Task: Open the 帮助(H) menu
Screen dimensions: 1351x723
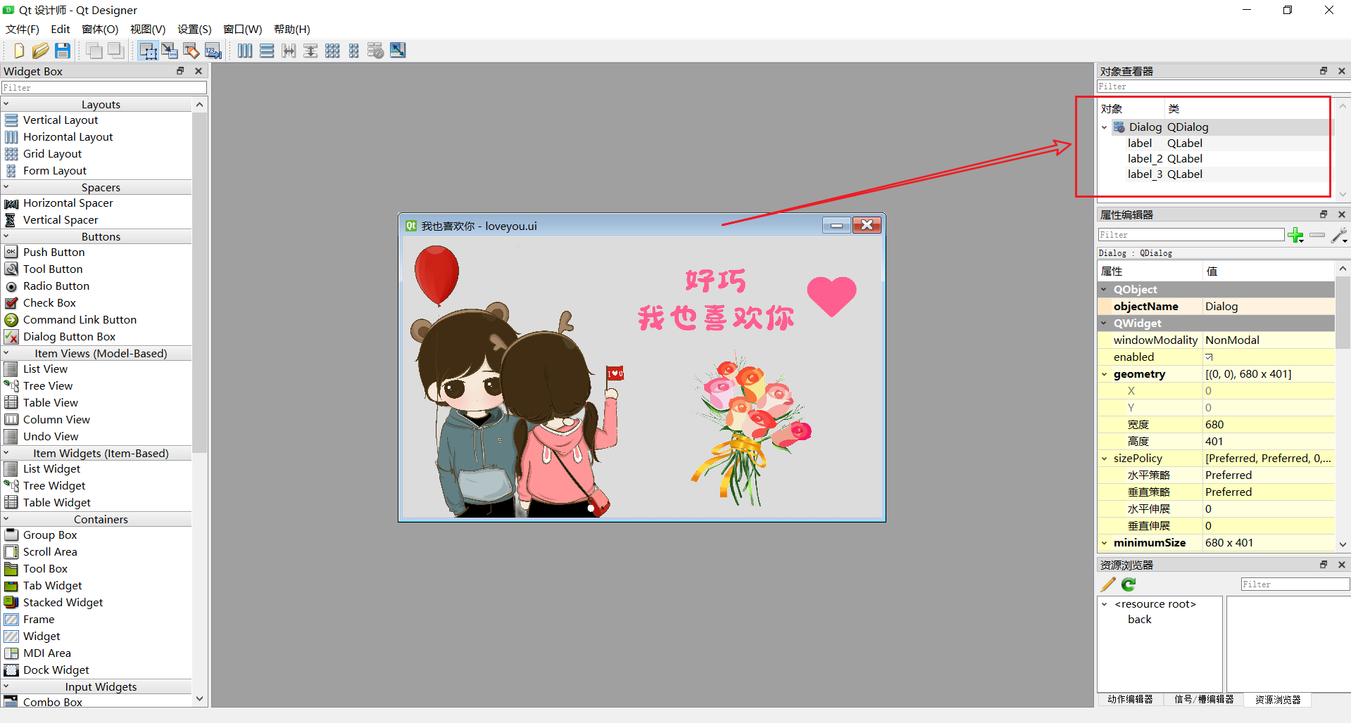Action: tap(291, 29)
